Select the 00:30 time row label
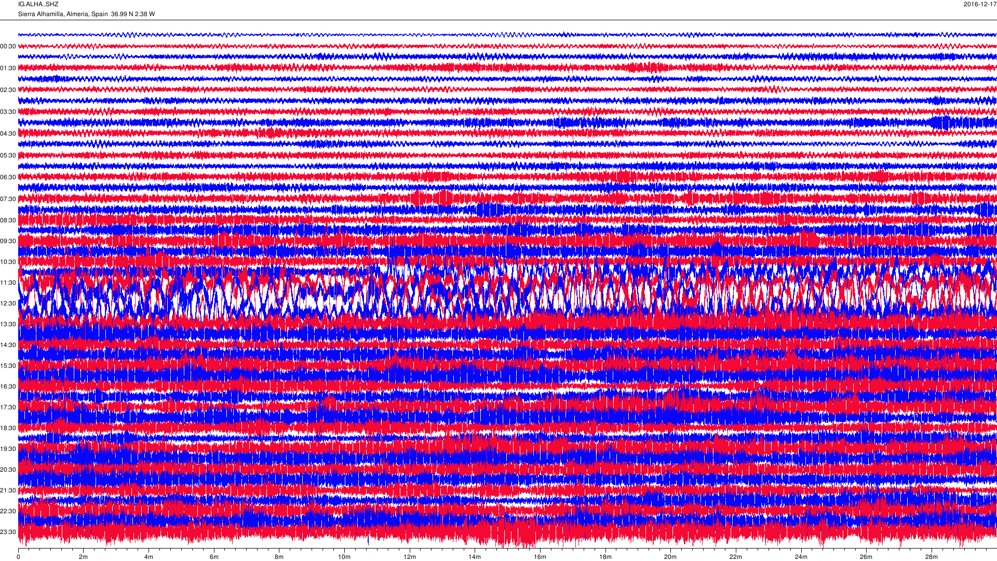The image size is (997, 561). pos(8,46)
